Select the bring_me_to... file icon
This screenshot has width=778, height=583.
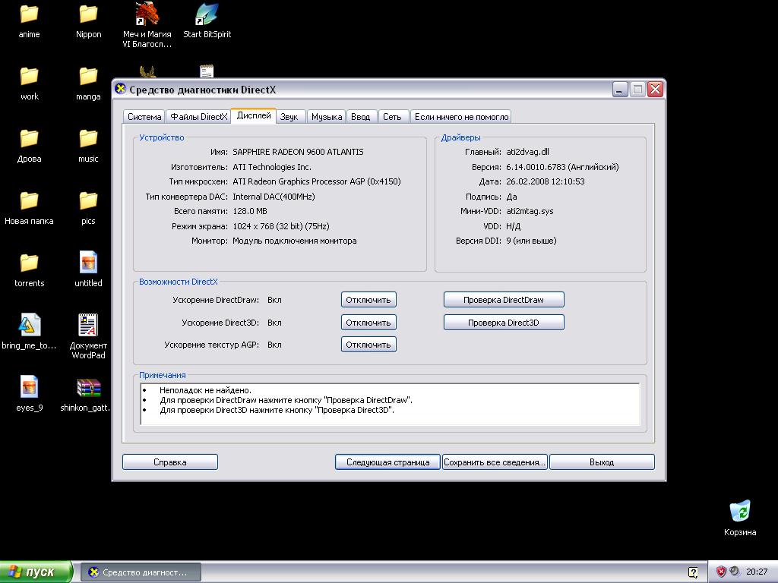[29, 332]
